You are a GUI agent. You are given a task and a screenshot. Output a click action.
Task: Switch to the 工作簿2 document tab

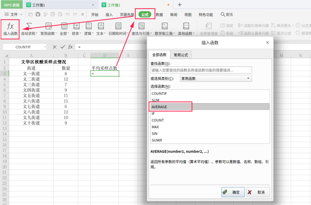[x=135, y=5]
